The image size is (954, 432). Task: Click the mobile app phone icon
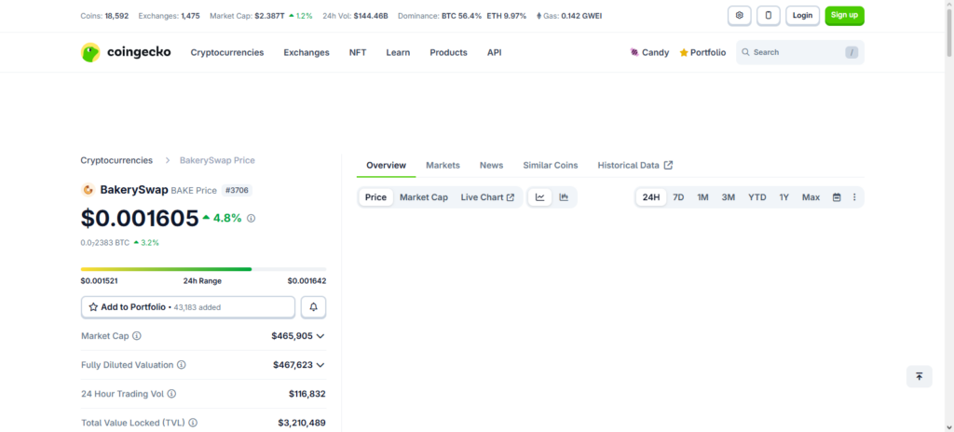click(769, 16)
